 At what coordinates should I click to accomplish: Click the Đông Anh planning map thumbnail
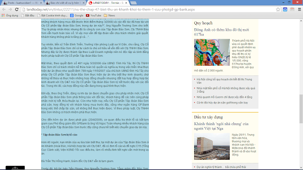(212, 52)
